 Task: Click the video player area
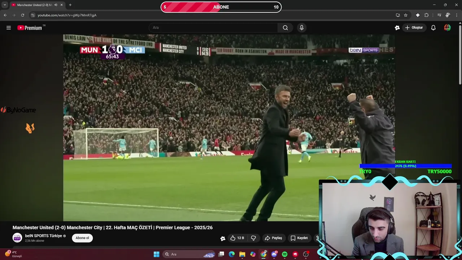pyautogui.click(x=229, y=127)
